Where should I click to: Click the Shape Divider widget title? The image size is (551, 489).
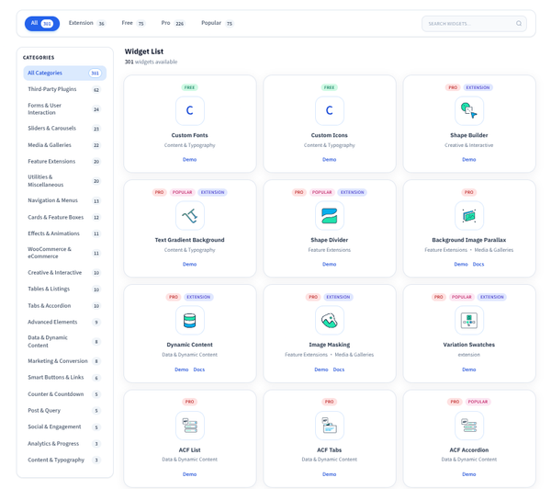click(x=330, y=240)
